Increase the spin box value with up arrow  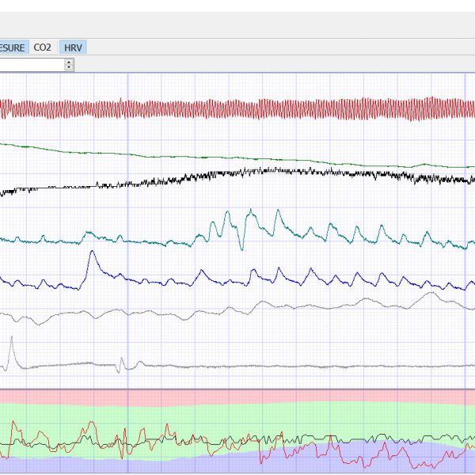pos(69,62)
